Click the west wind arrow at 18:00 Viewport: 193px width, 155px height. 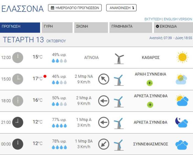point(104,101)
